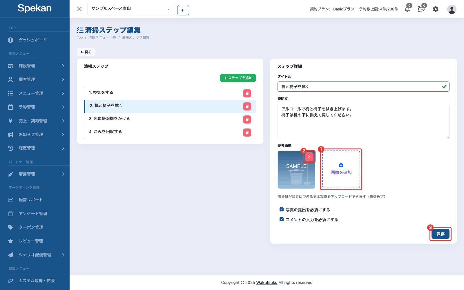Screen dimensions: 464x290
Task: Click the システム連携・拡張 link icon
Action: pos(10,281)
